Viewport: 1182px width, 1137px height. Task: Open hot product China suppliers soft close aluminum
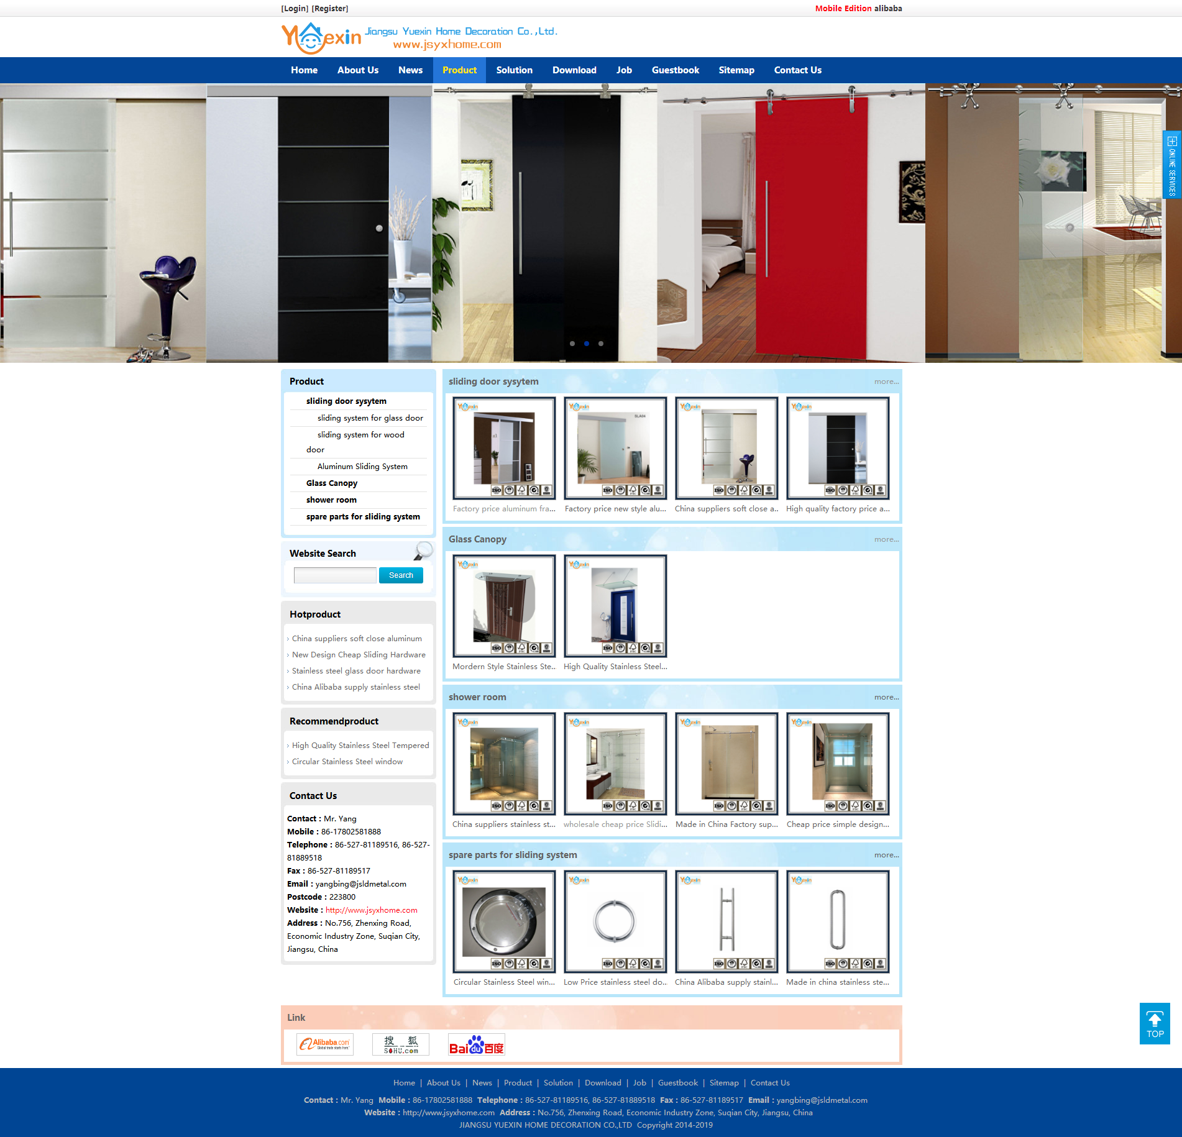click(x=357, y=639)
